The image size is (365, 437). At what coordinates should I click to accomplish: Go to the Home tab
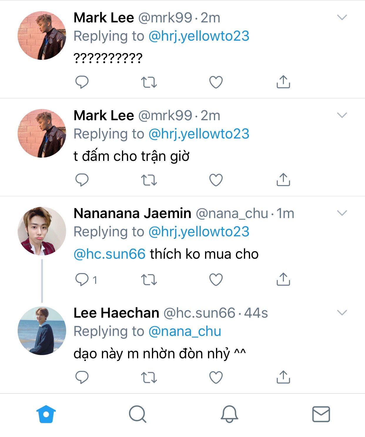click(x=46, y=414)
